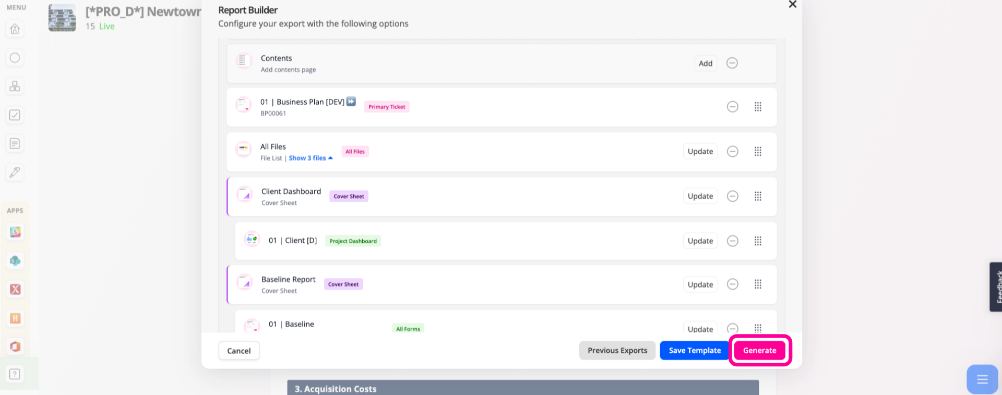Remove the Business Plan [DEV] item

click(x=733, y=107)
